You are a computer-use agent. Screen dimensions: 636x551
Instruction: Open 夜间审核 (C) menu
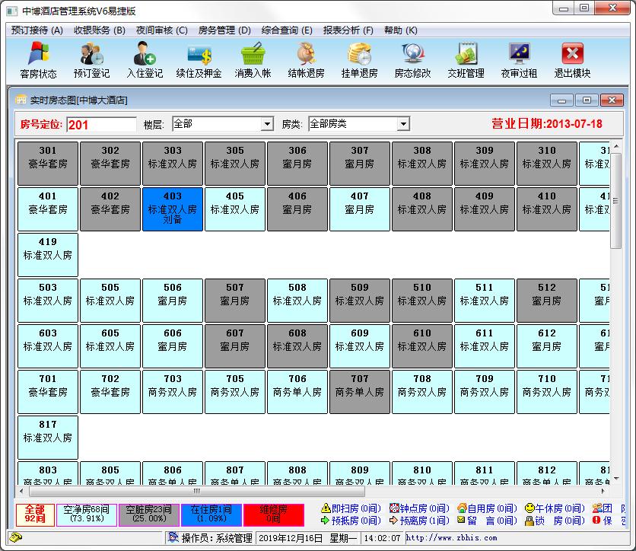pyautogui.click(x=162, y=30)
